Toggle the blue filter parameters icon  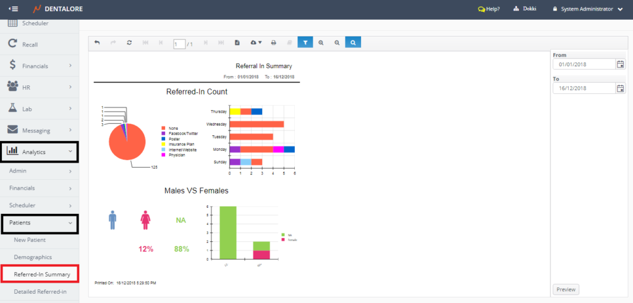point(305,43)
